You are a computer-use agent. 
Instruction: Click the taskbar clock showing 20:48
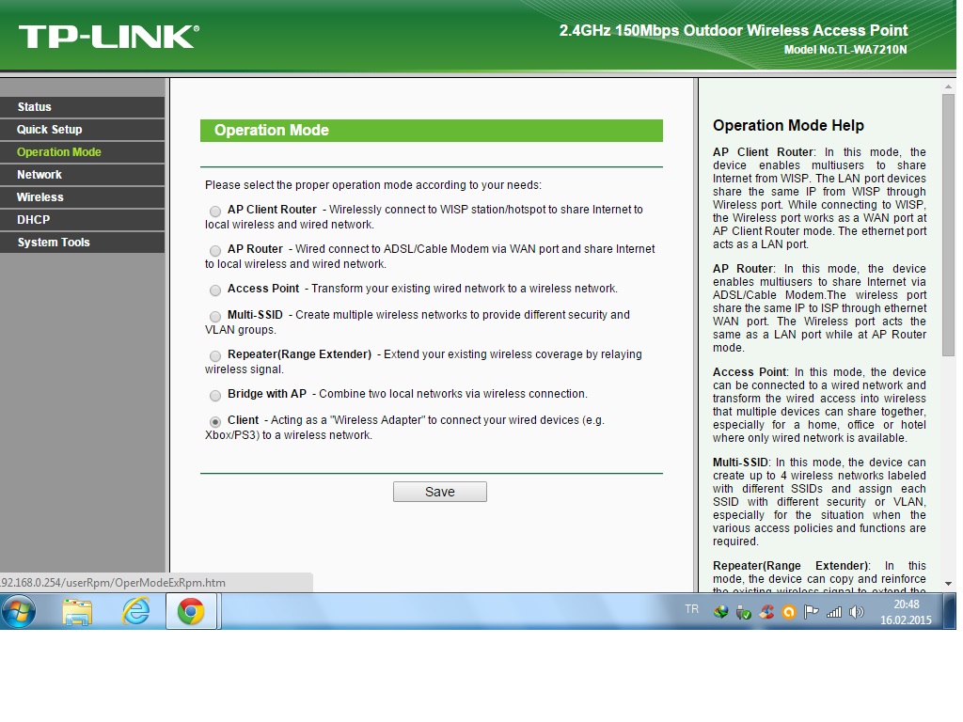pyautogui.click(x=906, y=612)
